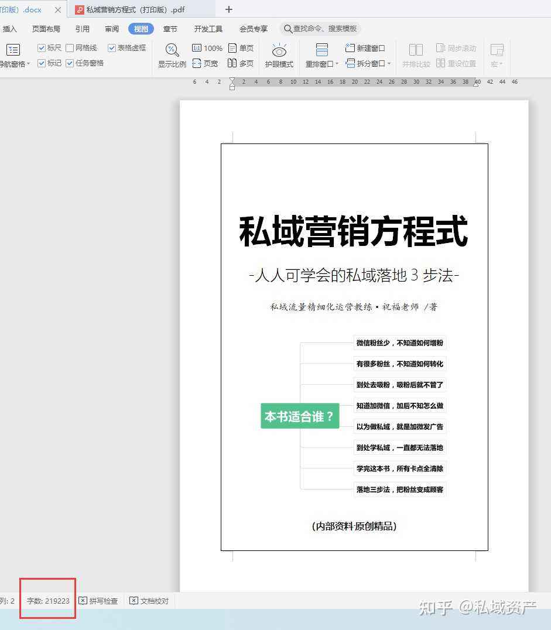Click the column indicator 列: 2
Viewport: 551px width, 630px height.
point(7,601)
